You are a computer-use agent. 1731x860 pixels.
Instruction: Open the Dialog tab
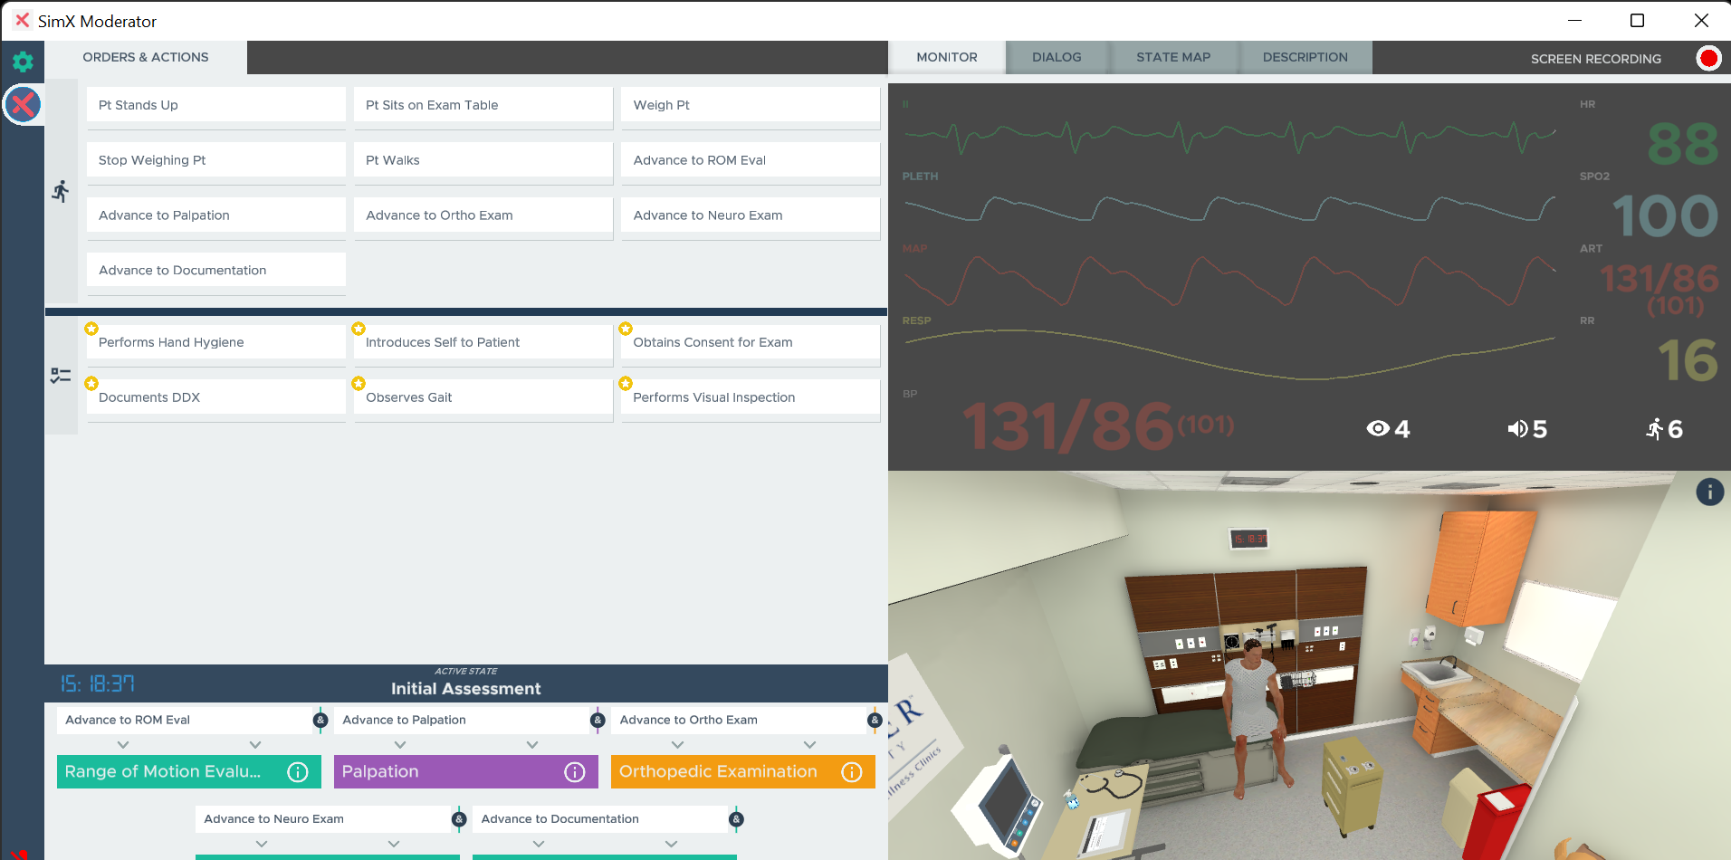1056,57
